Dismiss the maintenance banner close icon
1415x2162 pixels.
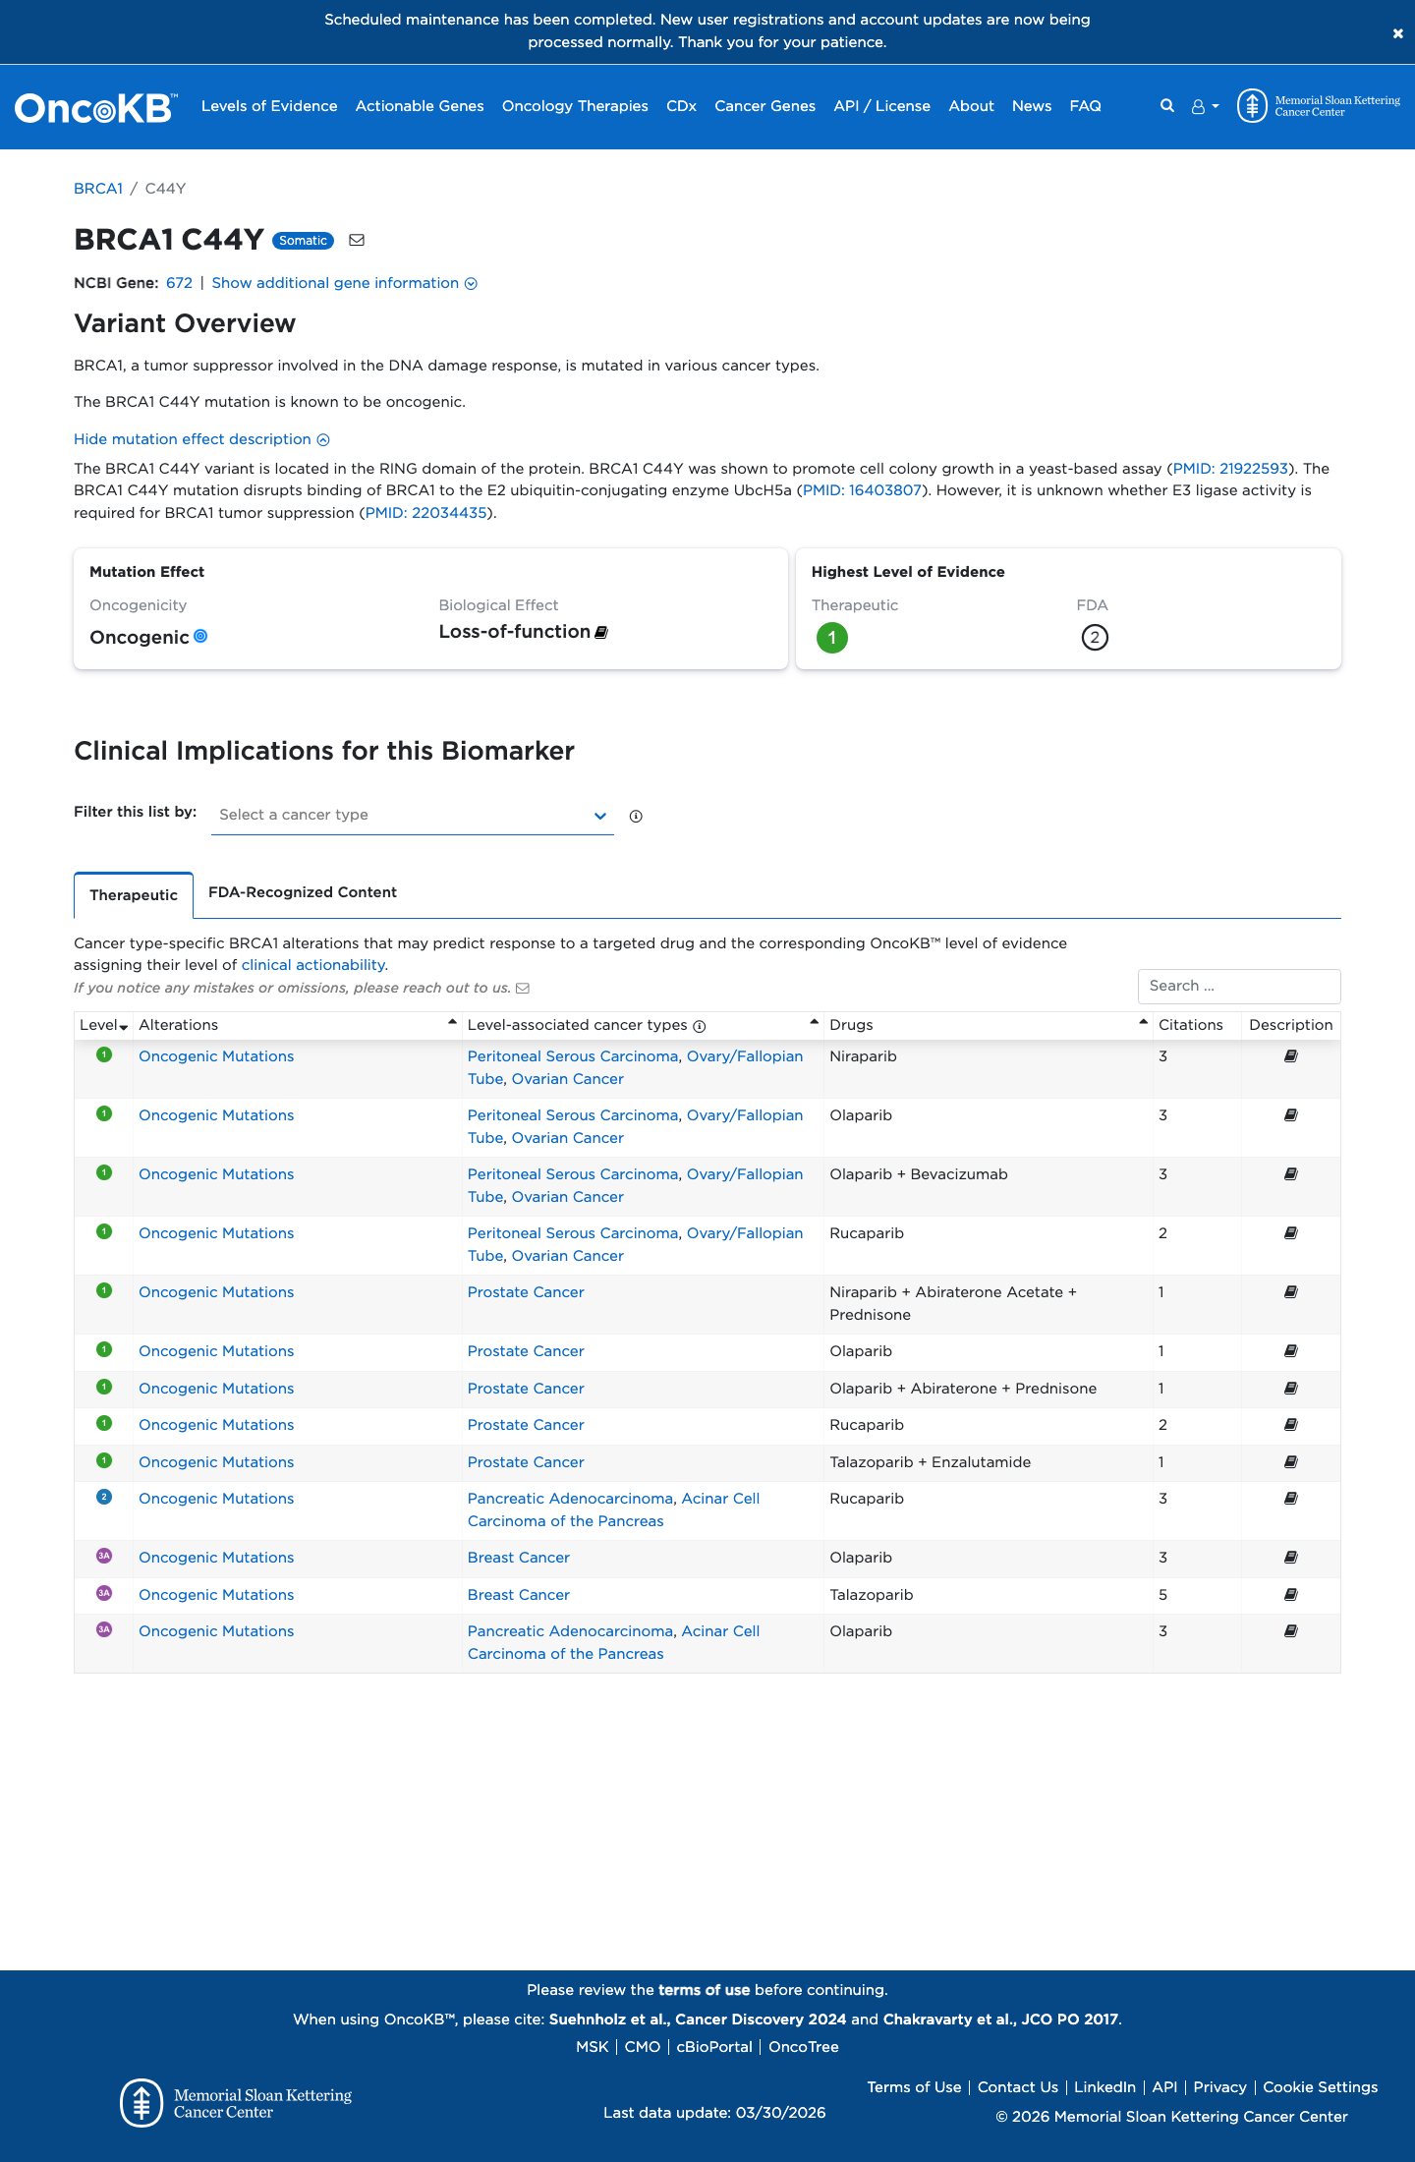point(1397,33)
